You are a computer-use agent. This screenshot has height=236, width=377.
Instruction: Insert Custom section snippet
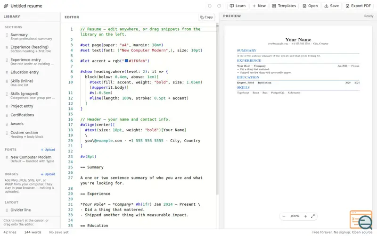pos(30,135)
